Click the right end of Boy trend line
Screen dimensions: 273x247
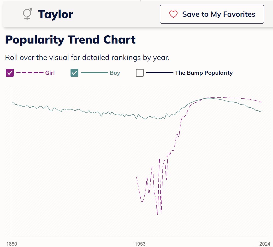262,111
